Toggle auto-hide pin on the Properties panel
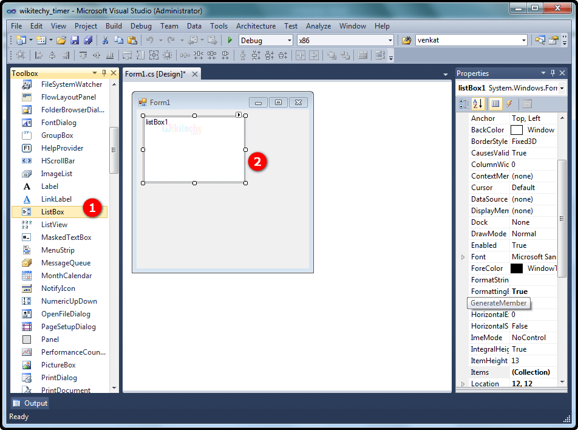The height and width of the screenshot is (430, 578). pos(551,73)
